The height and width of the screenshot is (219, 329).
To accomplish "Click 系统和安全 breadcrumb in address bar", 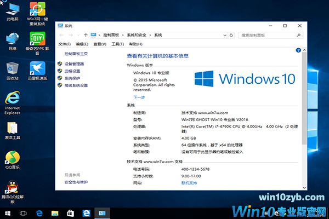I will pyautogui.click(x=137, y=35).
